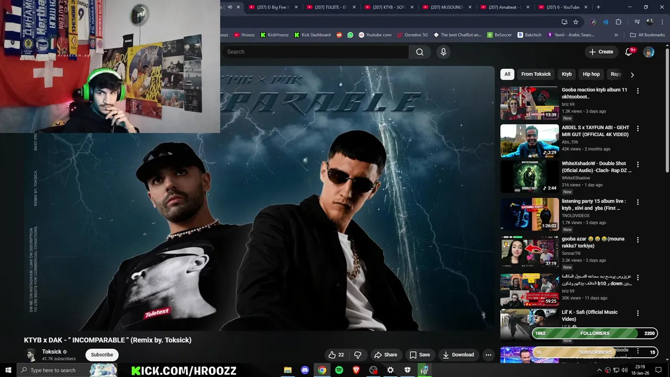This screenshot has width=670, height=377.
Task: Activate voice search microphone icon
Action: pos(443,52)
